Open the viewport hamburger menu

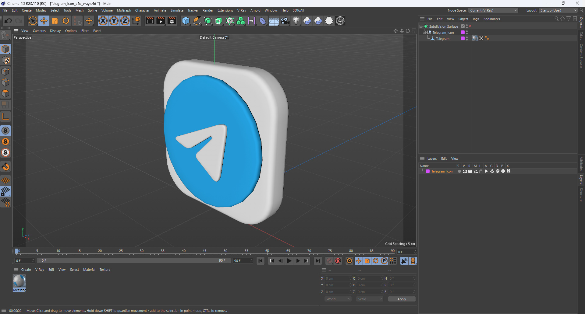point(16,31)
